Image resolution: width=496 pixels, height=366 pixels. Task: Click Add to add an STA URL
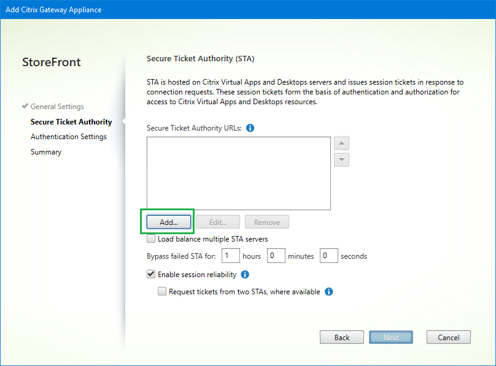(169, 222)
